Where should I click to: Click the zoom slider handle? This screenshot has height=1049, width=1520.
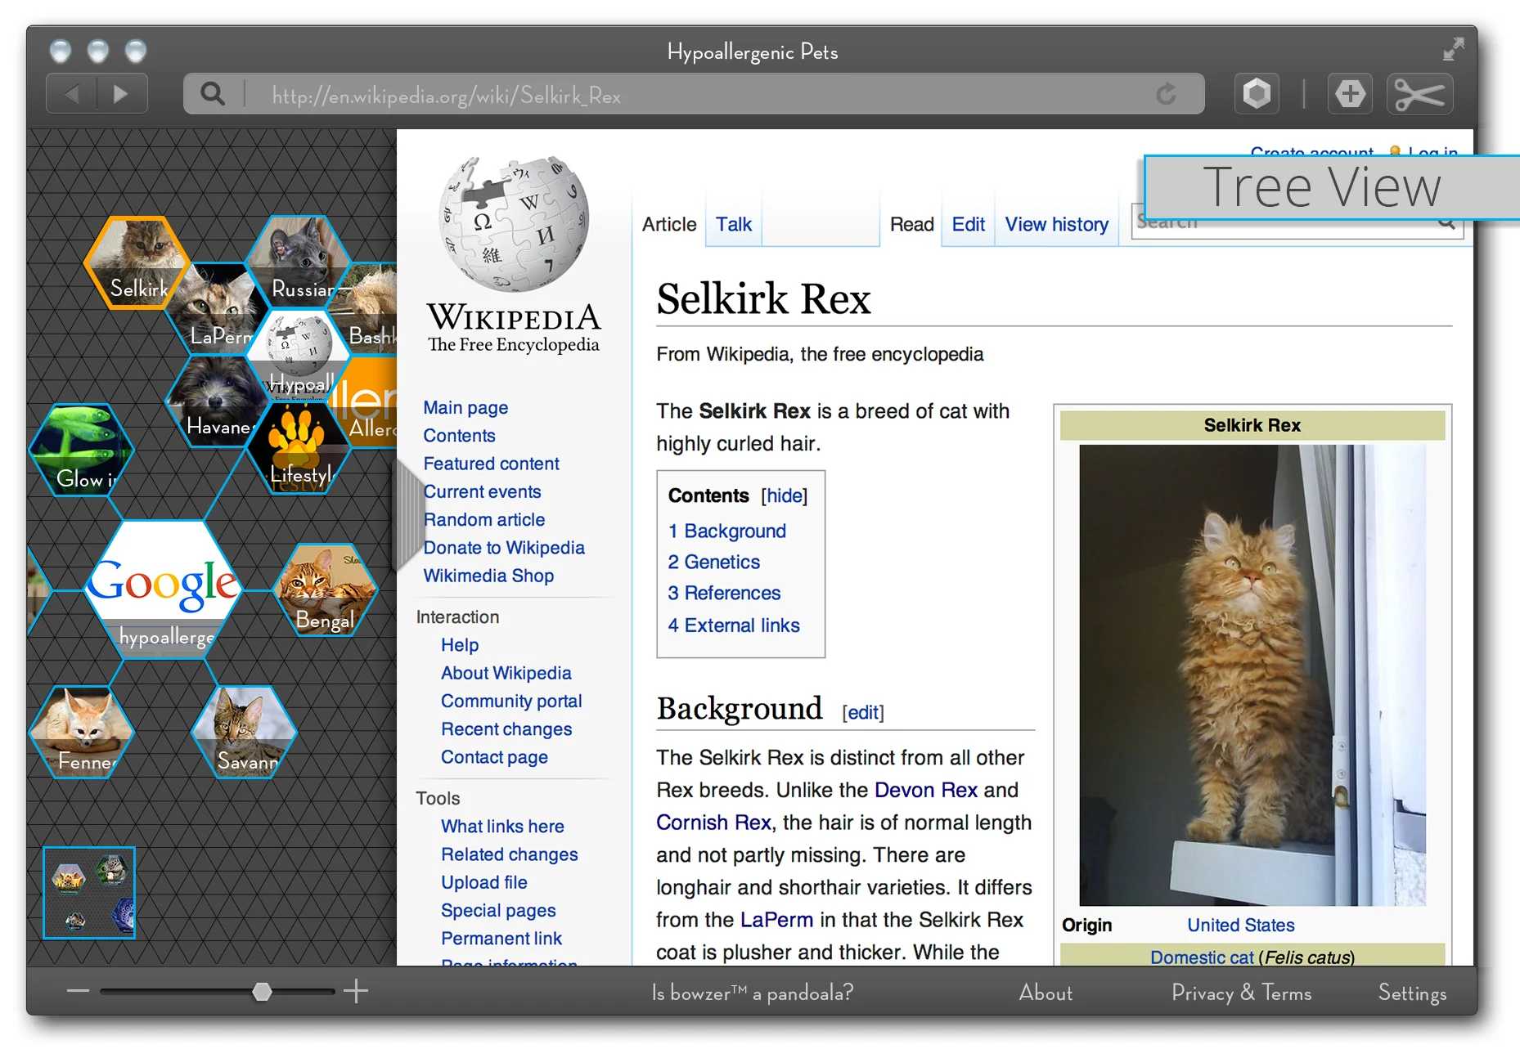point(262,992)
